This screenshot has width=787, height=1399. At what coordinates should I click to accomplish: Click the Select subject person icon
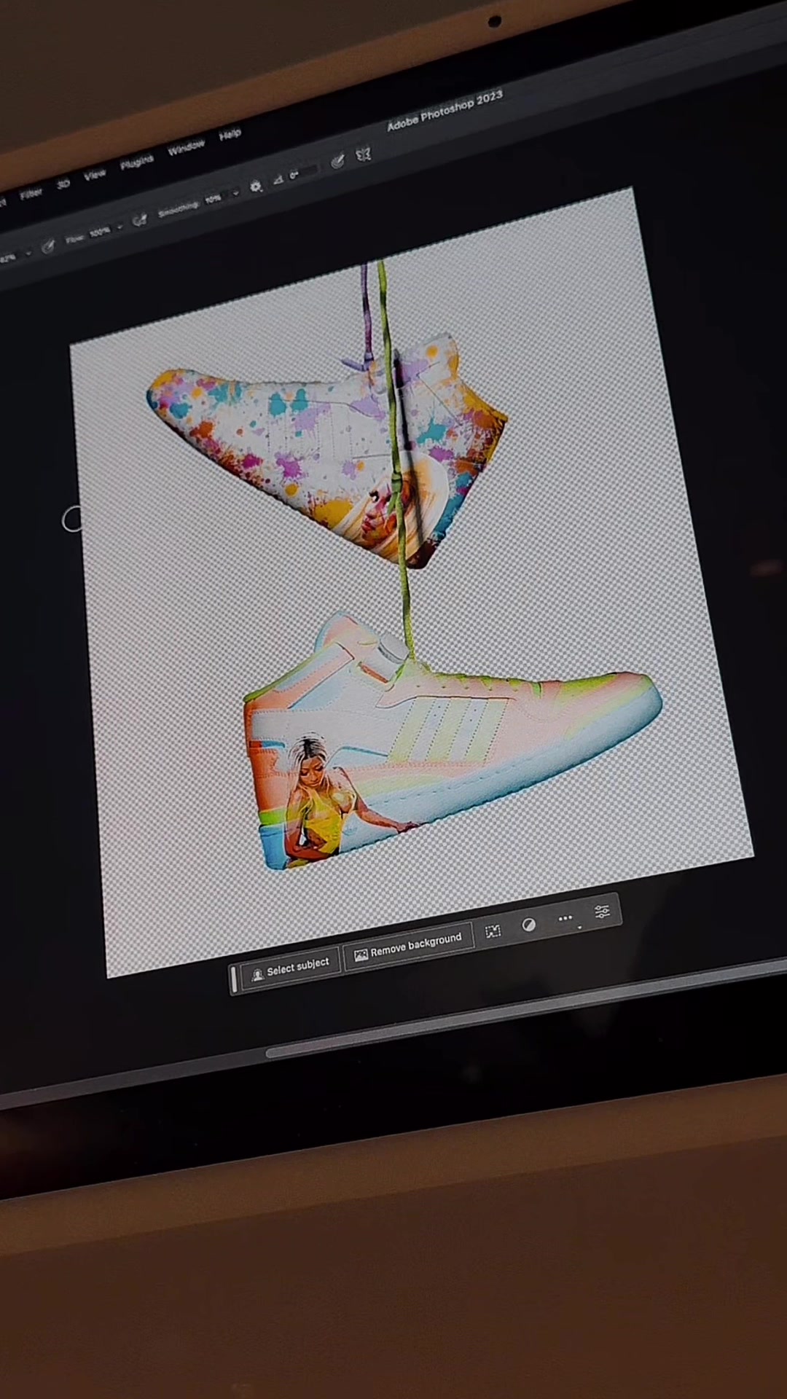tap(257, 975)
